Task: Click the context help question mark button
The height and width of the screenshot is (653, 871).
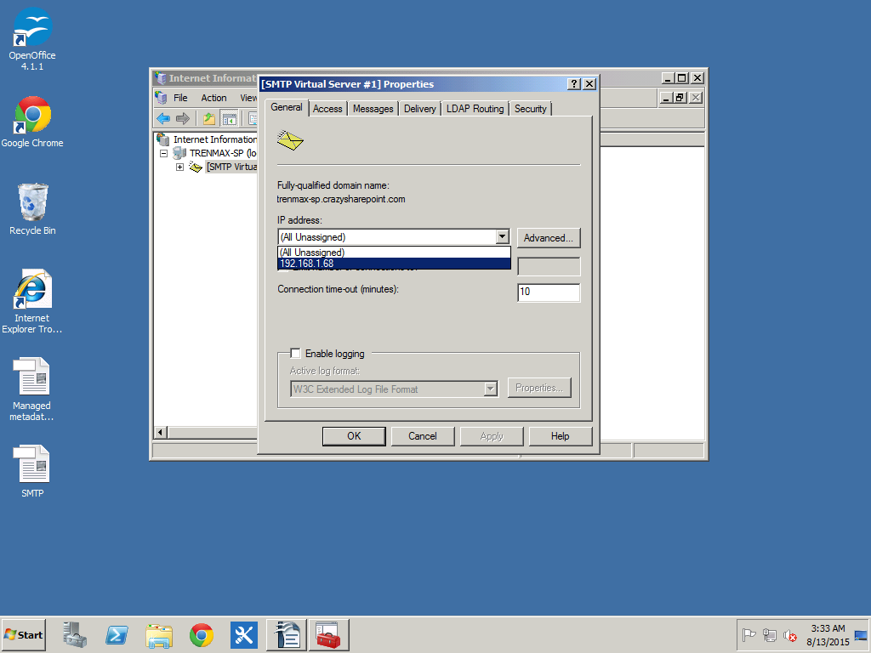Action: [574, 84]
